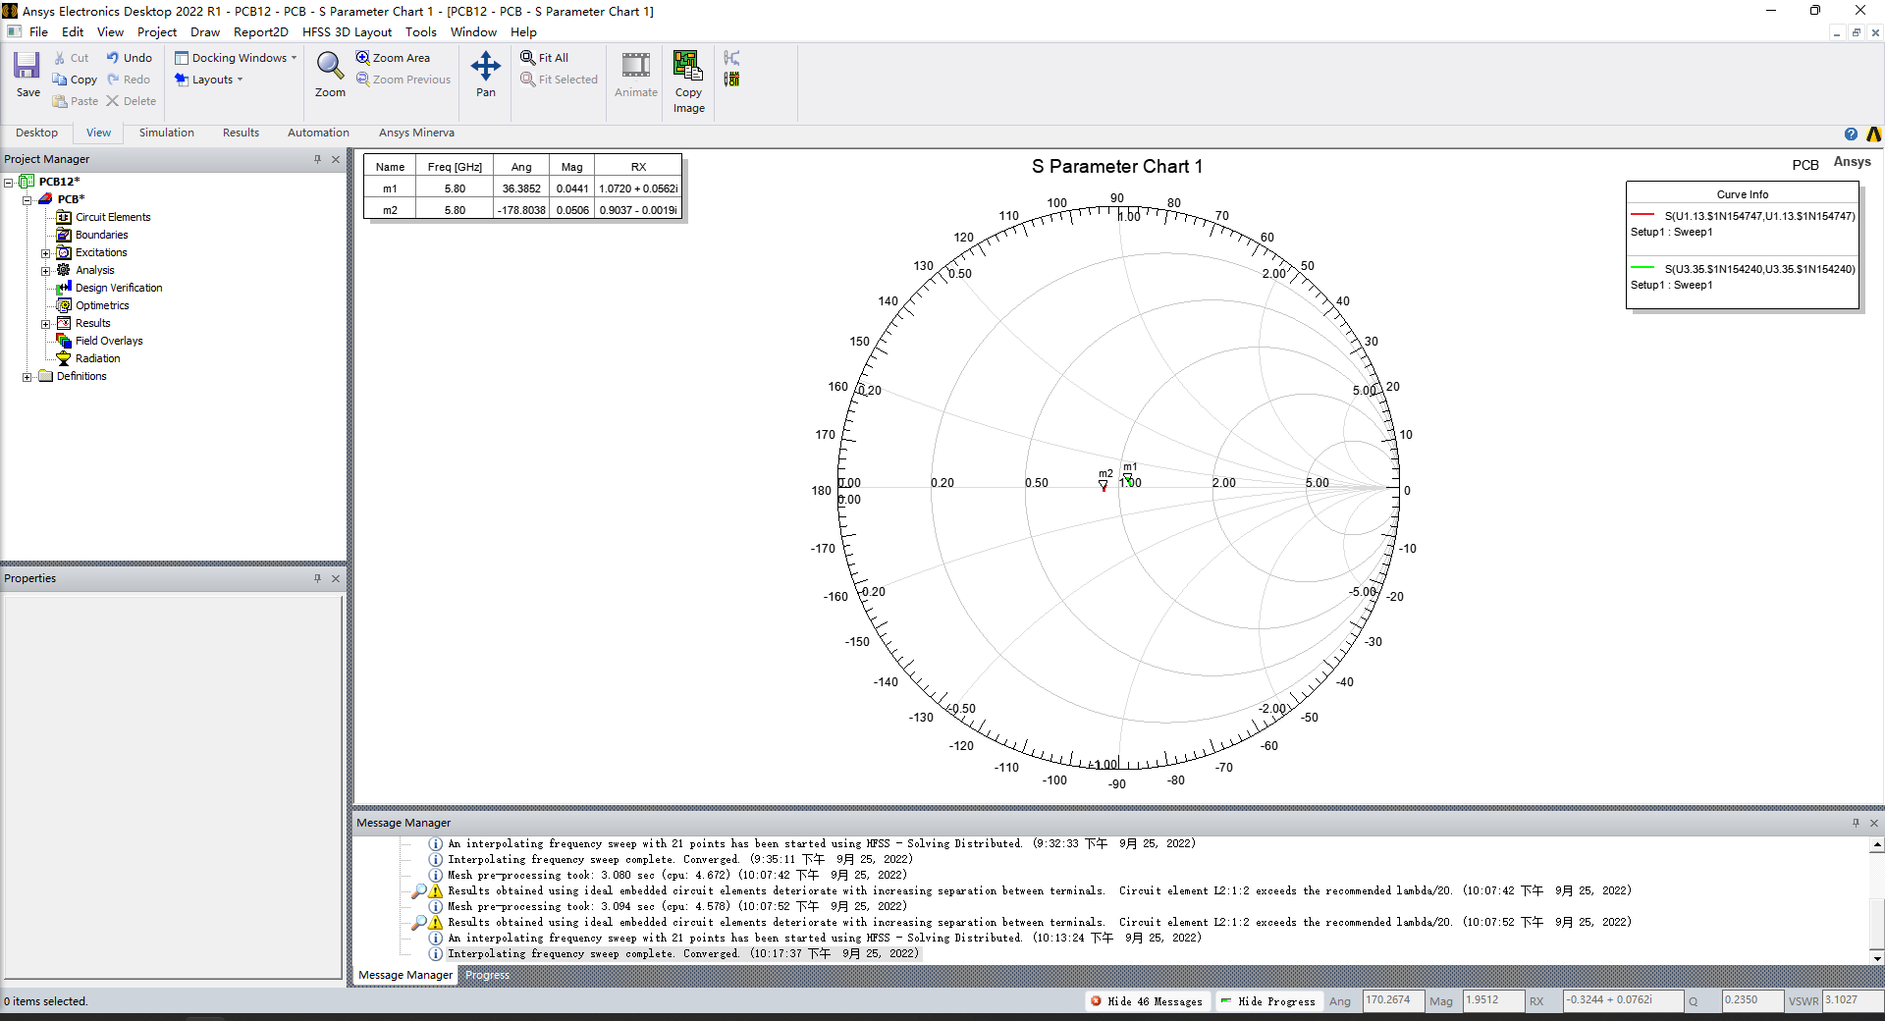
Task: Click Hide 46 Messages button
Action: (x=1146, y=1001)
